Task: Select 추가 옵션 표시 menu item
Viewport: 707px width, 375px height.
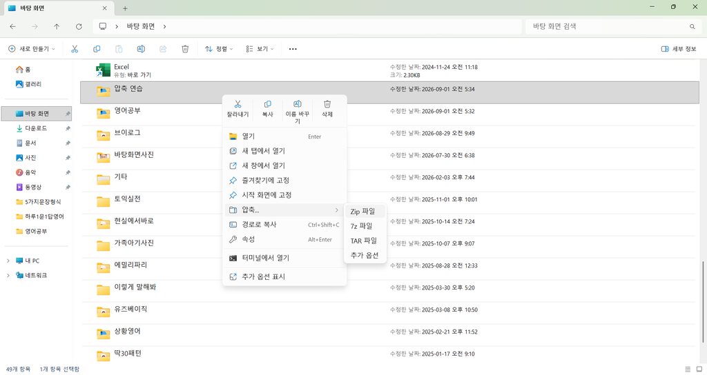Action: 284,276
